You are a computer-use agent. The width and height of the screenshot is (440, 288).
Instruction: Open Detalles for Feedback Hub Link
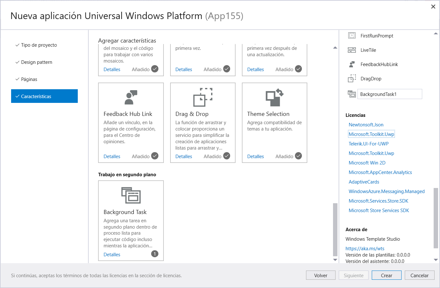pos(112,157)
